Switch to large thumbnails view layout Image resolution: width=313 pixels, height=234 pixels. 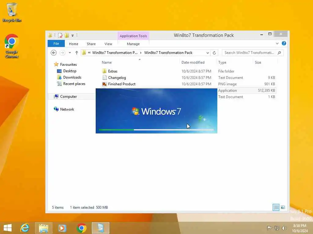pos(283,207)
